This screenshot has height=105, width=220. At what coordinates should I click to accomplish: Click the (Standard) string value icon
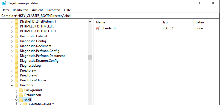(x=98, y=28)
